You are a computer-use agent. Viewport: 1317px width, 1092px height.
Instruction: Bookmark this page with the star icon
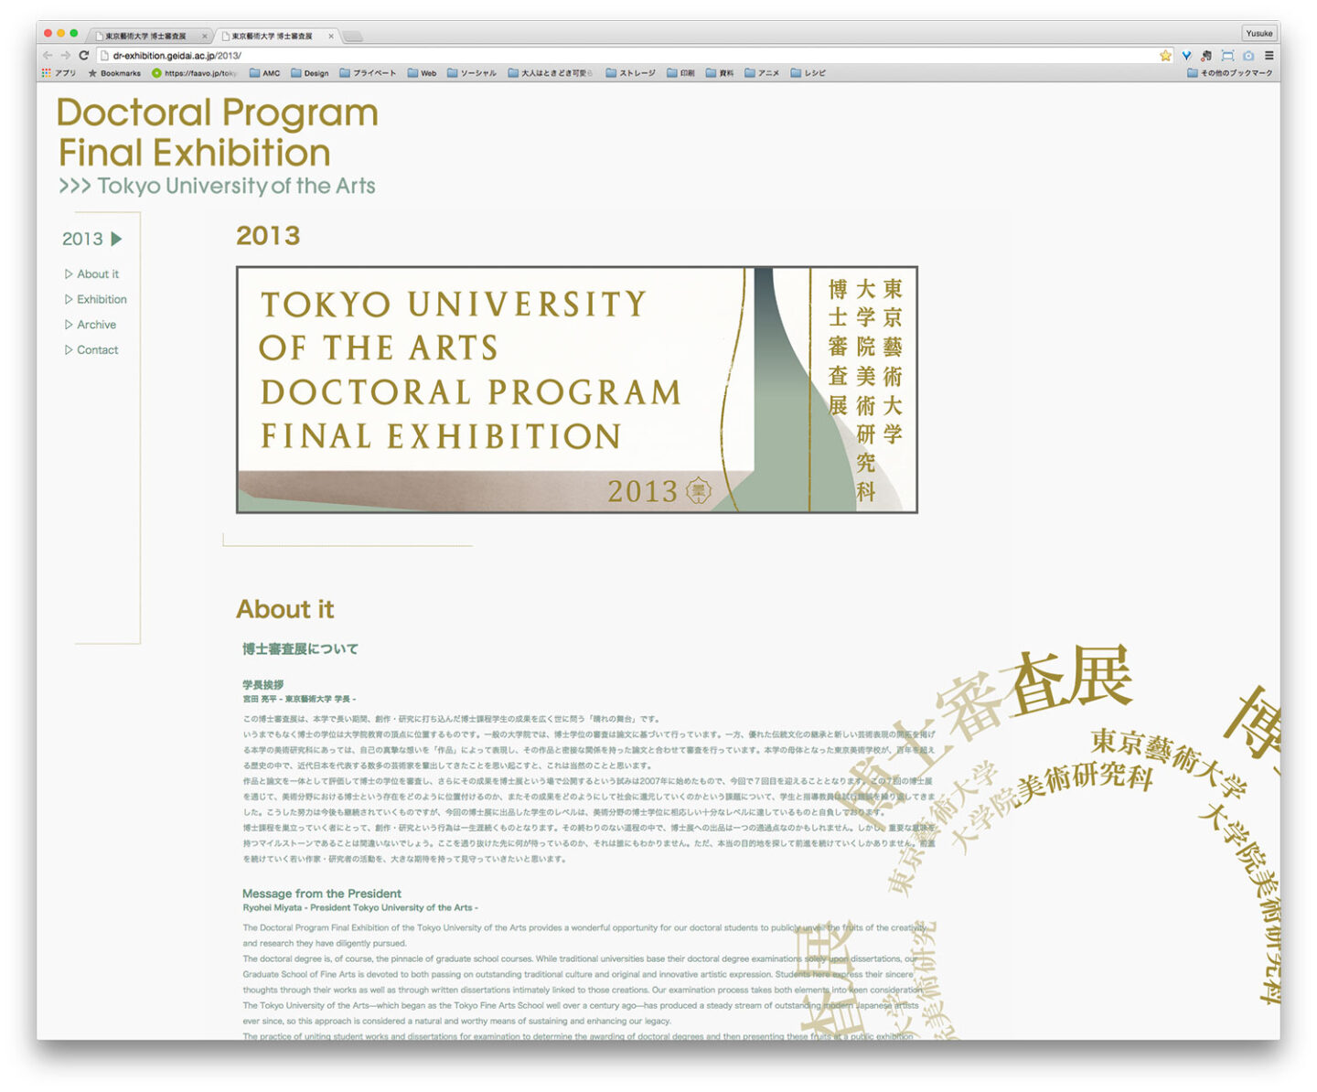(x=1165, y=56)
